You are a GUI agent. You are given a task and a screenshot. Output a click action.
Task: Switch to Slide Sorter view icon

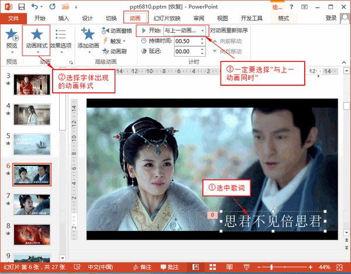(213, 267)
